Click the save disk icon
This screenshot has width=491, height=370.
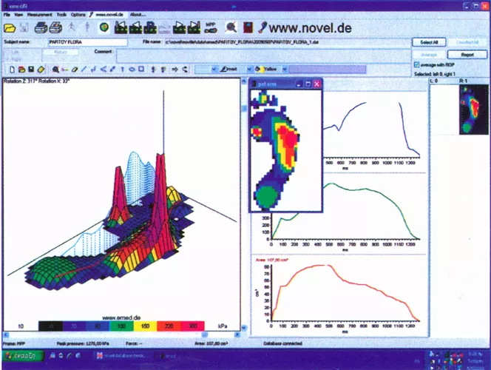[x=24, y=27]
